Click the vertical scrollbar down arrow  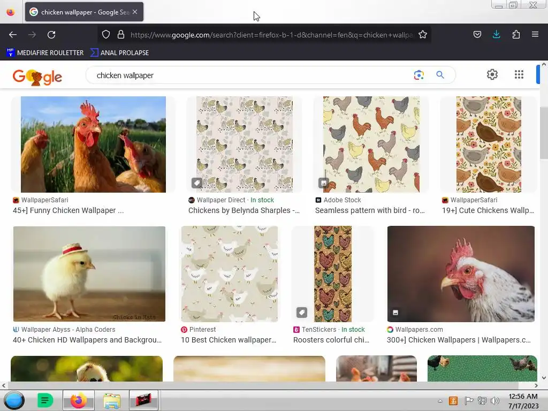(x=544, y=378)
